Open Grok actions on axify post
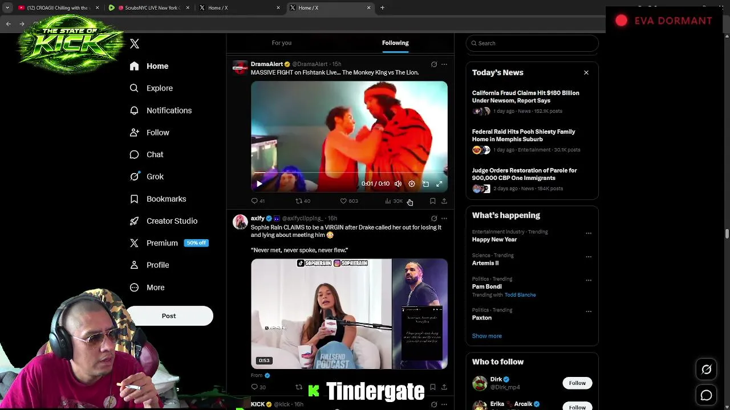This screenshot has height=410, width=730. coord(434,218)
